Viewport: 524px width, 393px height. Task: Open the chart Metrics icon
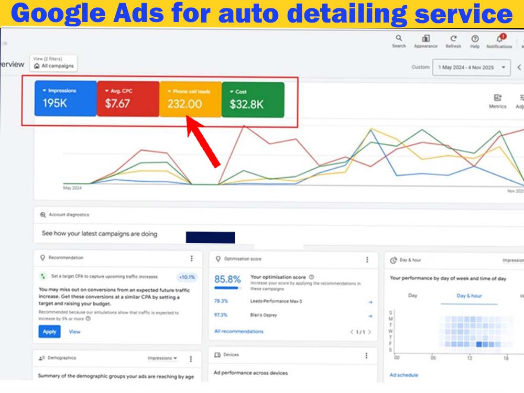(498, 101)
